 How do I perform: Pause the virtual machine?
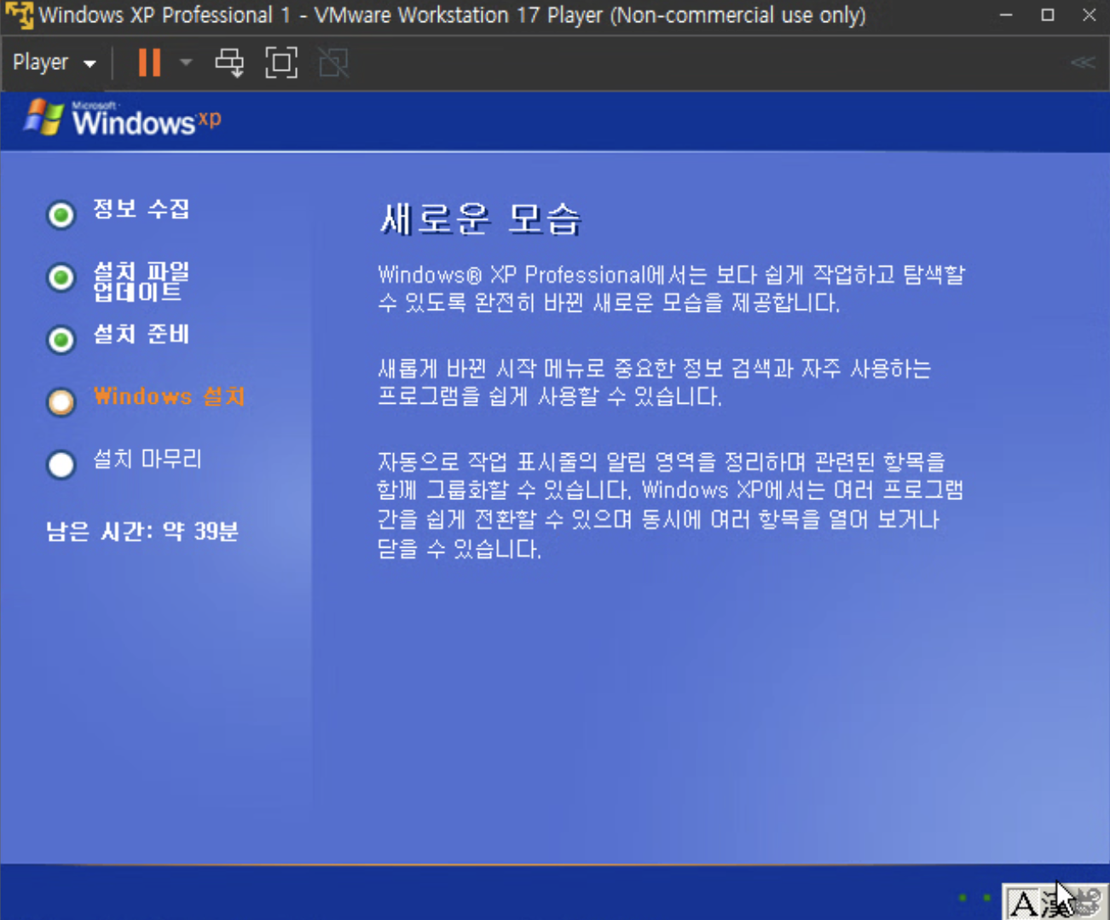click(149, 62)
